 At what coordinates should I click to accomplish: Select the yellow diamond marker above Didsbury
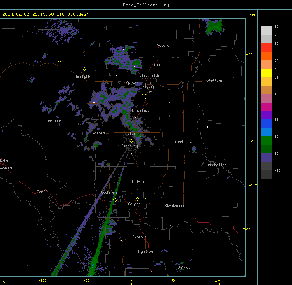[131, 141]
